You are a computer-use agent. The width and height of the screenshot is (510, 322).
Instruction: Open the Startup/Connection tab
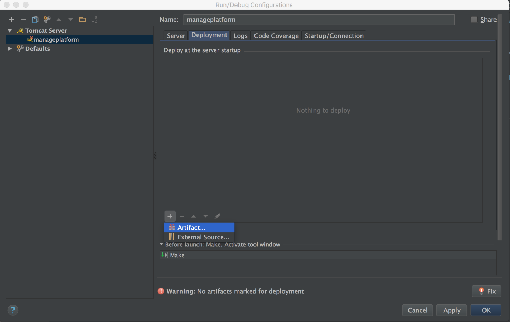334,36
